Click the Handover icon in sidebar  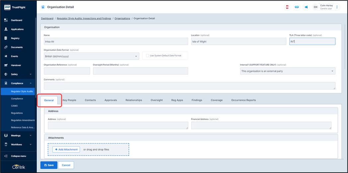[6, 65]
